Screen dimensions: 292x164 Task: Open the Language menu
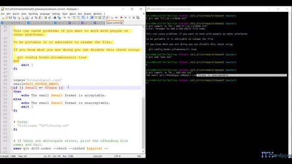tap(45, 14)
